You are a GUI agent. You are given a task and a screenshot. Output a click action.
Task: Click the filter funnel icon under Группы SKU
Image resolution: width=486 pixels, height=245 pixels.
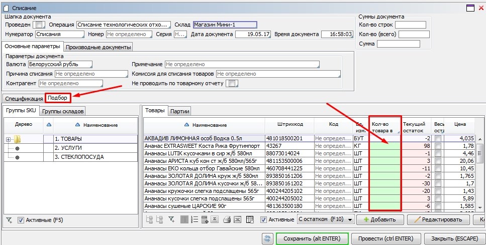tap(9, 220)
